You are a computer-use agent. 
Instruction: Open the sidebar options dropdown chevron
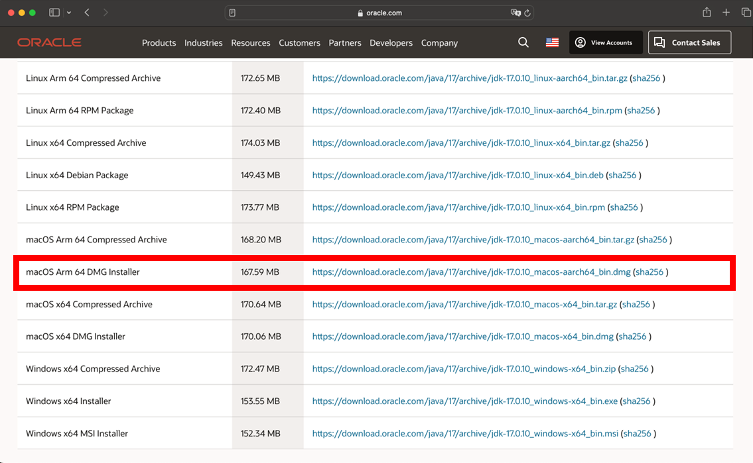[x=69, y=13]
